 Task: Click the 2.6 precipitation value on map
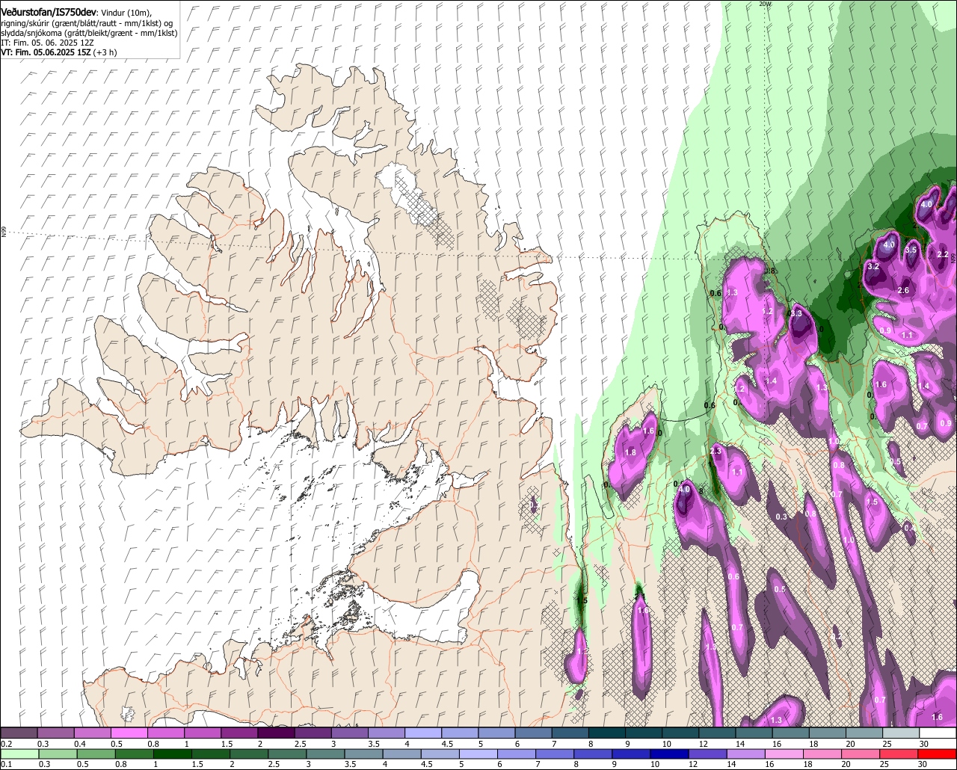coord(902,290)
